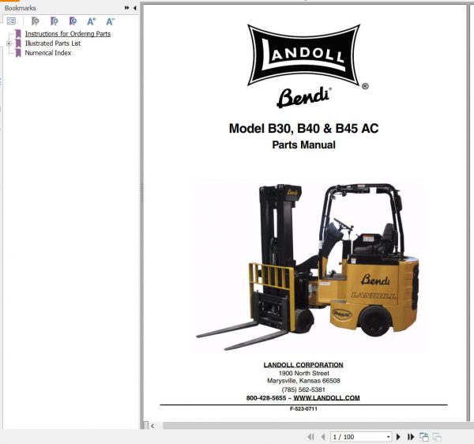Click the first bookmark search icon
Image resolution: width=474 pixels, height=444 pixels.
36,21
